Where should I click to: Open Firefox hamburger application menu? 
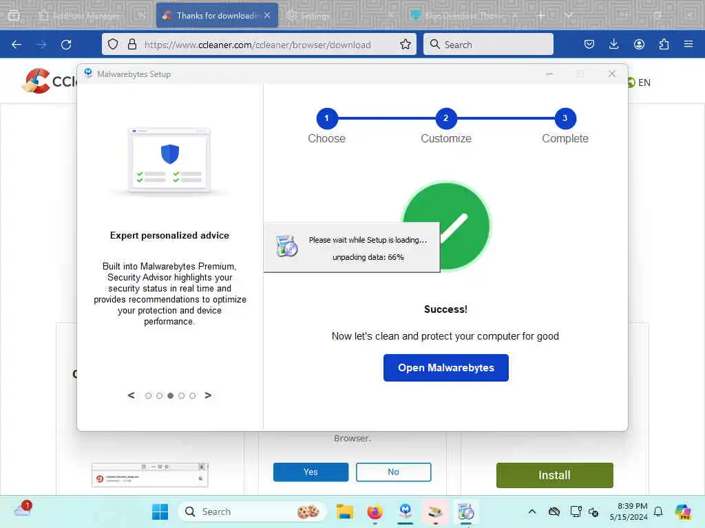pos(688,45)
